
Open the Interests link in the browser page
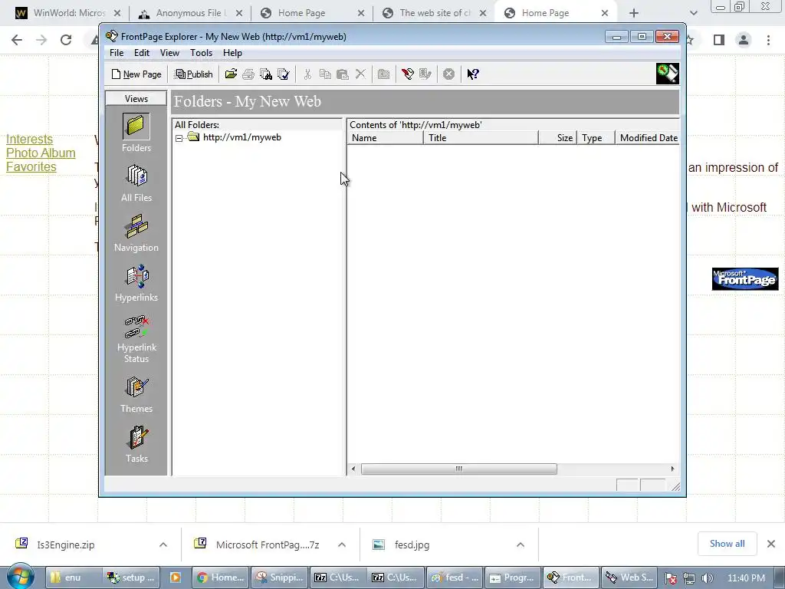[29, 140]
